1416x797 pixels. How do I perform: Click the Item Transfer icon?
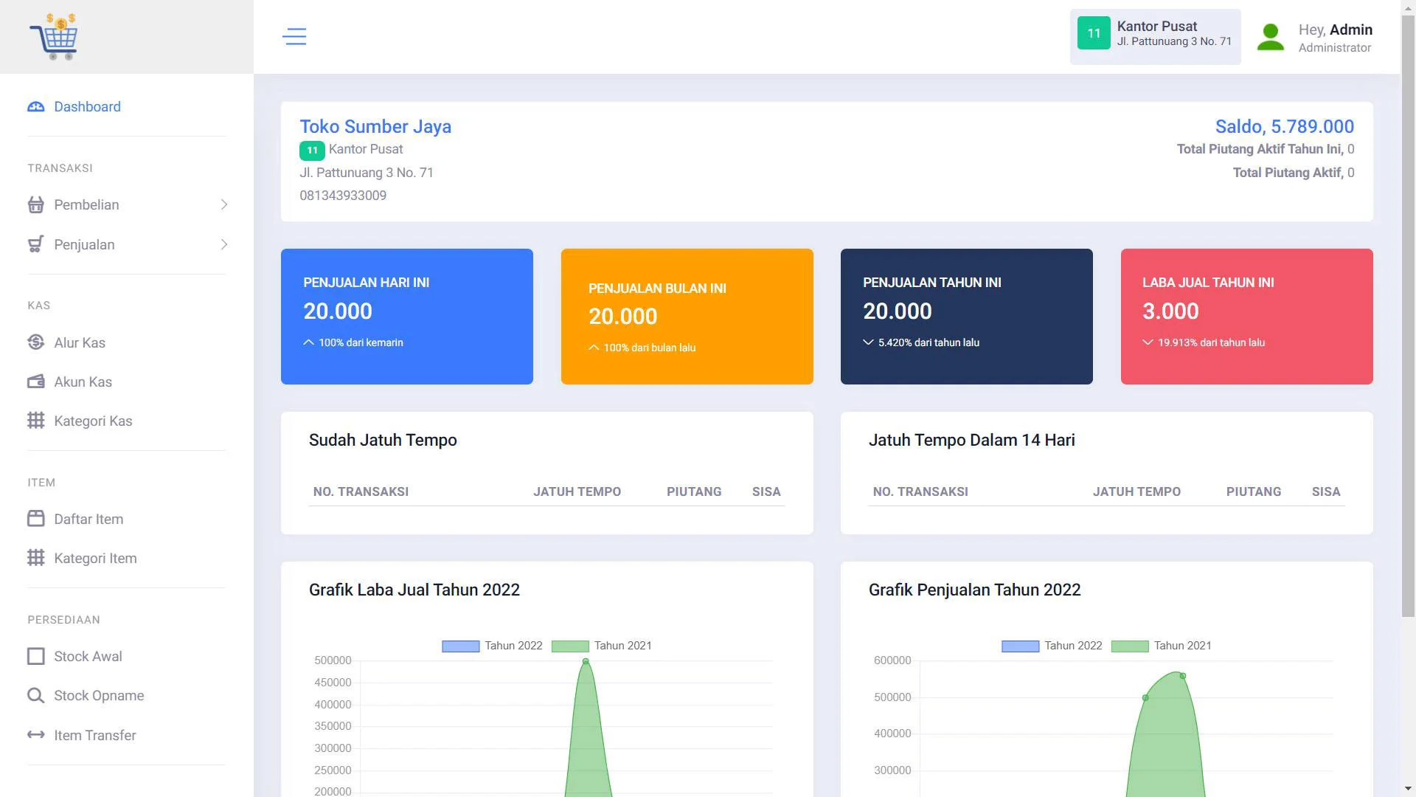[36, 735]
